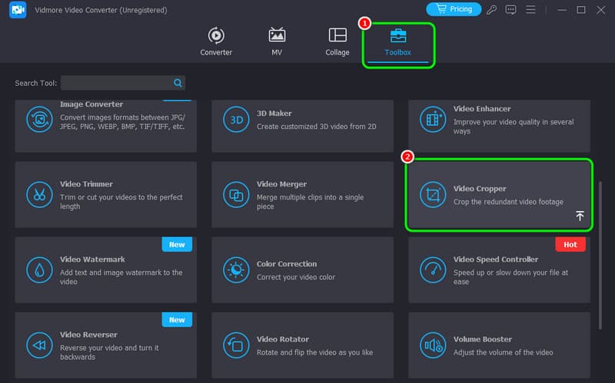
Task: Click the Video Reverser rewind icon
Action: click(38, 345)
